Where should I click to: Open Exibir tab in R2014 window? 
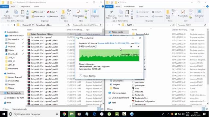pos(141,6)
